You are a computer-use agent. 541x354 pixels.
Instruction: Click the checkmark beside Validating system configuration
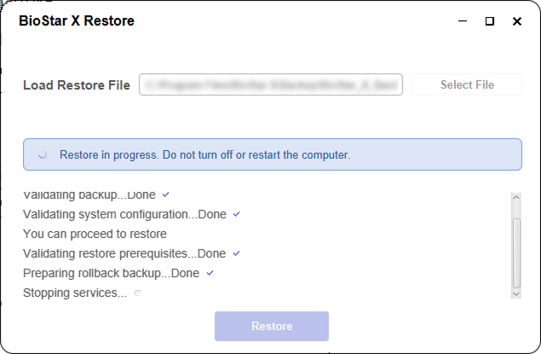click(237, 214)
